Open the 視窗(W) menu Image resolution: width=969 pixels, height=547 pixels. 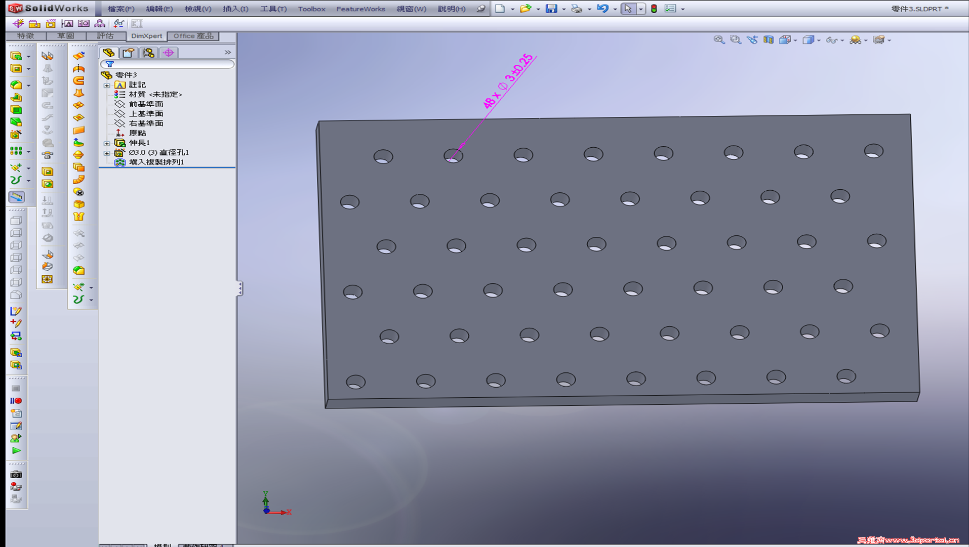[411, 9]
